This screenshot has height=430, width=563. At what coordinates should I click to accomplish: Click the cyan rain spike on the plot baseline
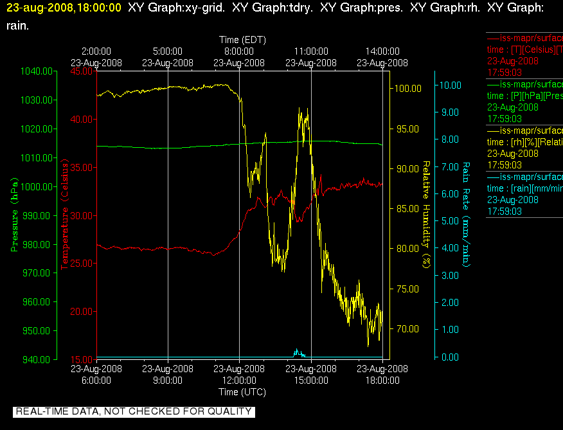(298, 354)
